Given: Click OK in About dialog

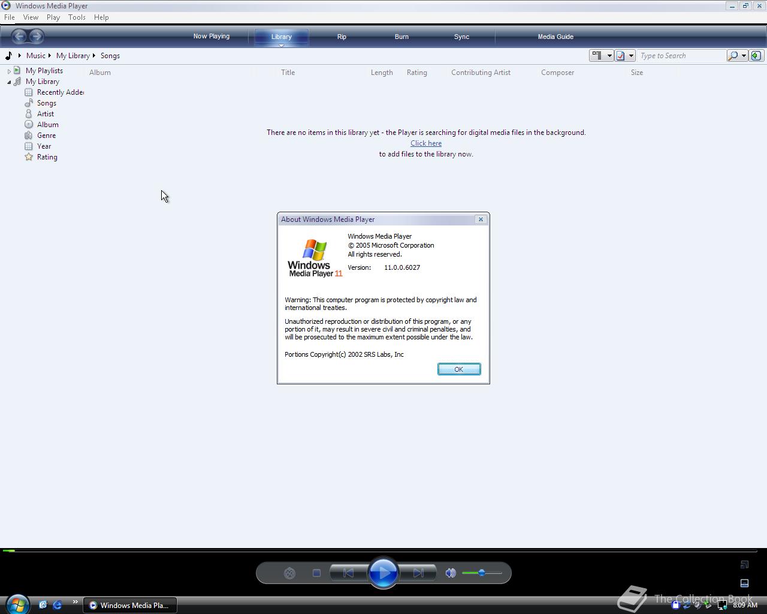Looking at the screenshot, I should point(459,369).
